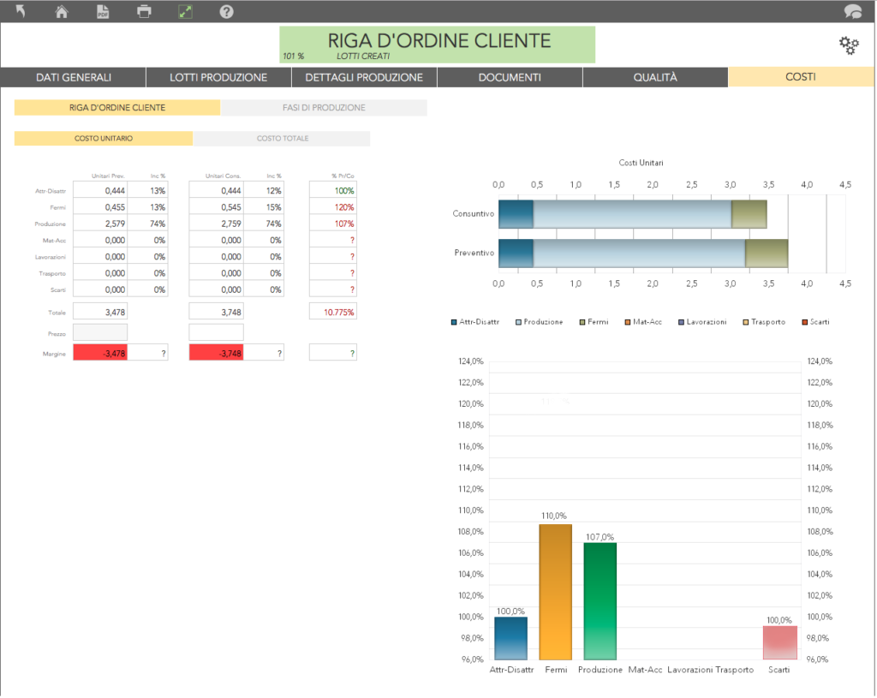Click the Fermi legend color swatch
877x698 pixels.
582,322
